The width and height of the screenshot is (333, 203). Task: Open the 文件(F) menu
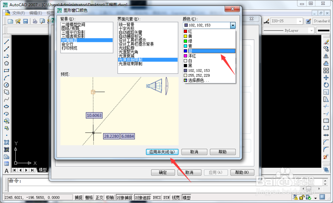[18, 13]
